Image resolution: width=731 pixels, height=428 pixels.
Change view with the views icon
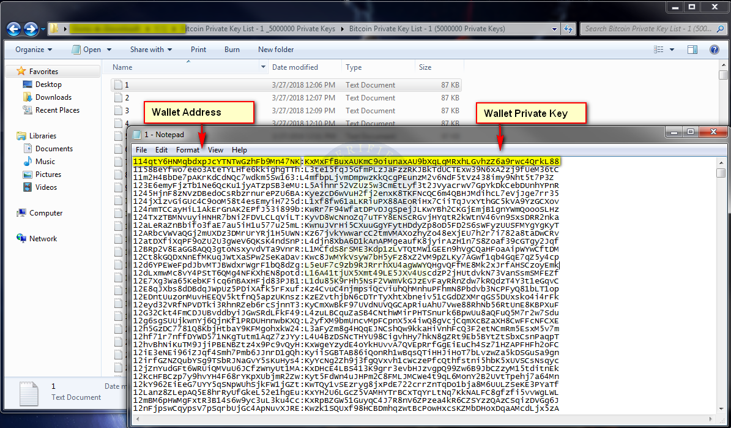point(659,50)
